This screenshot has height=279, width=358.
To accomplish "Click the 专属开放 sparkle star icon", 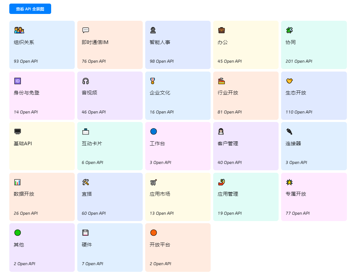I will tap(289, 182).
